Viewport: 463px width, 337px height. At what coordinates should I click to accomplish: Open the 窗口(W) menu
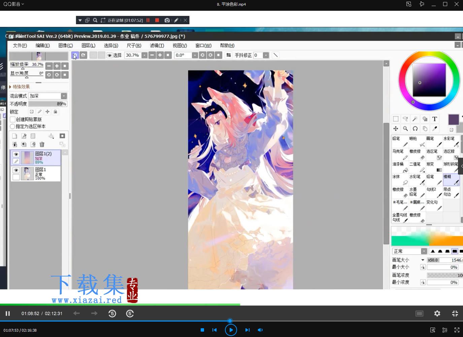[203, 45]
